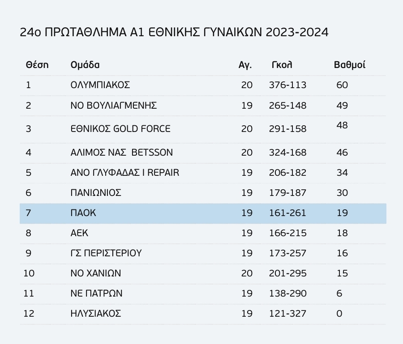Open ΑΝΟ ΓΛΥΦΑΔΑΣ I REPAIR team
This screenshot has height=344, width=403.
coord(124,173)
